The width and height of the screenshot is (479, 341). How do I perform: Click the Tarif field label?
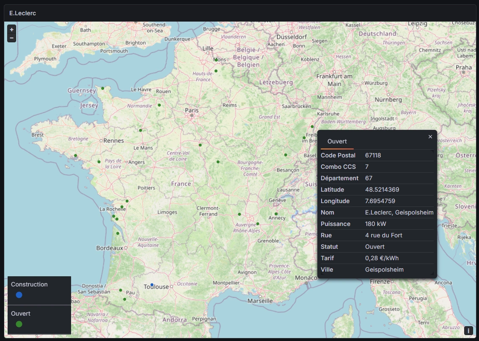point(327,258)
